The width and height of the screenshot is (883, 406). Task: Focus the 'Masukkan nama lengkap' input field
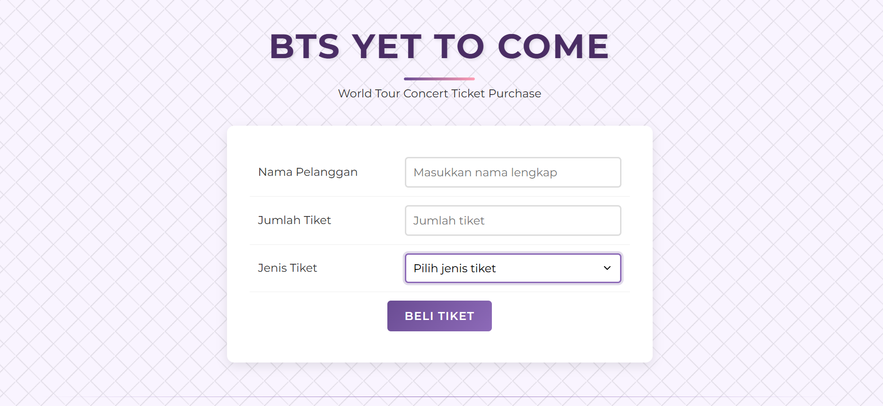513,172
